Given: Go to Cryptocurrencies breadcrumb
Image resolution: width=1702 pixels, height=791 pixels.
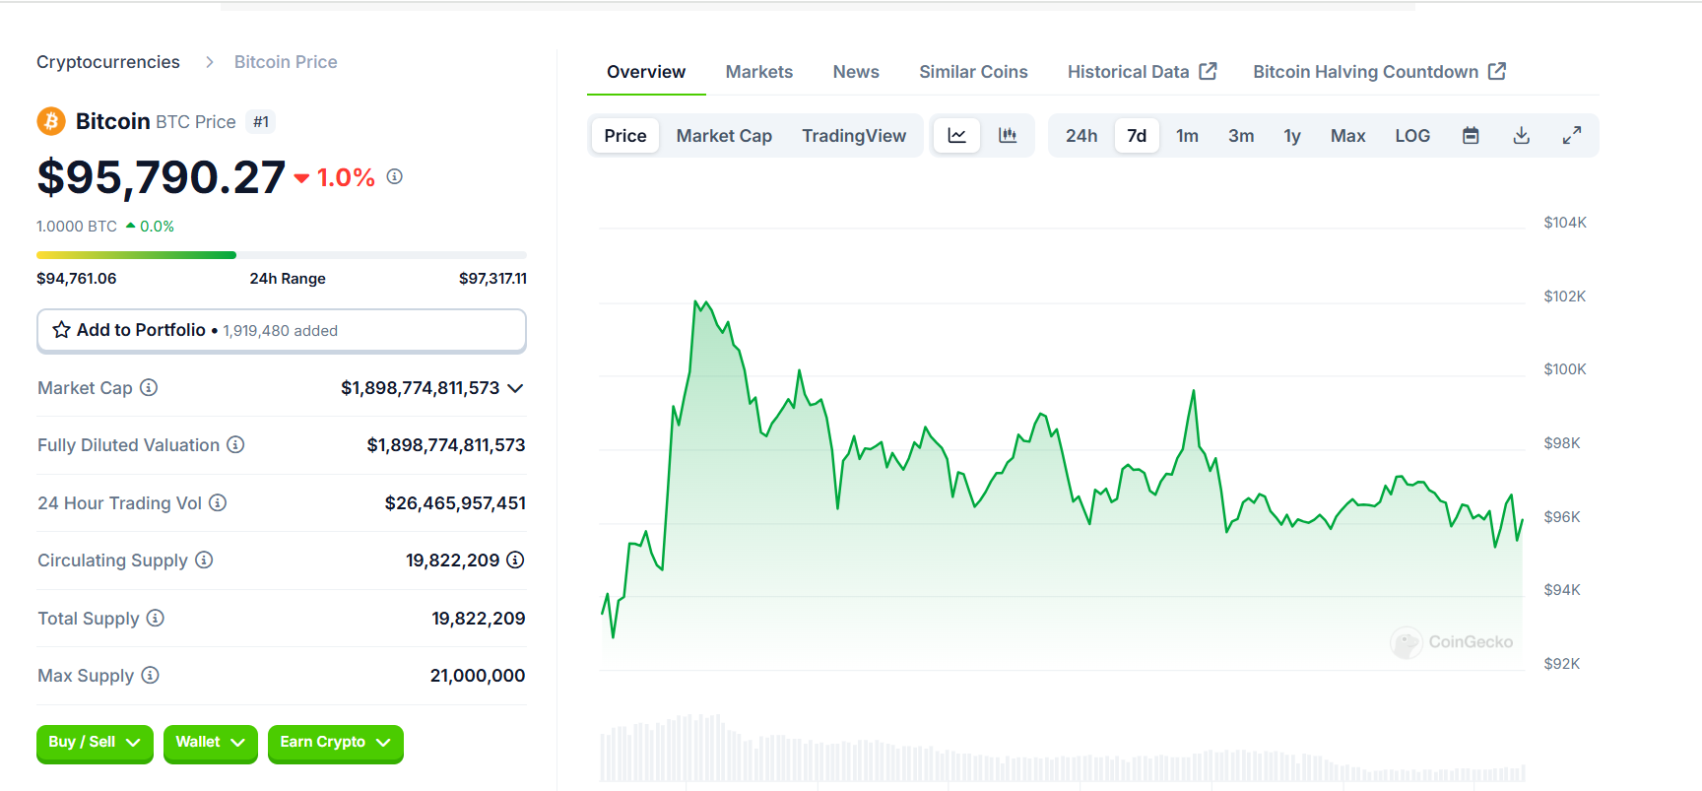Looking at the screenshot, I should (108, 62).
